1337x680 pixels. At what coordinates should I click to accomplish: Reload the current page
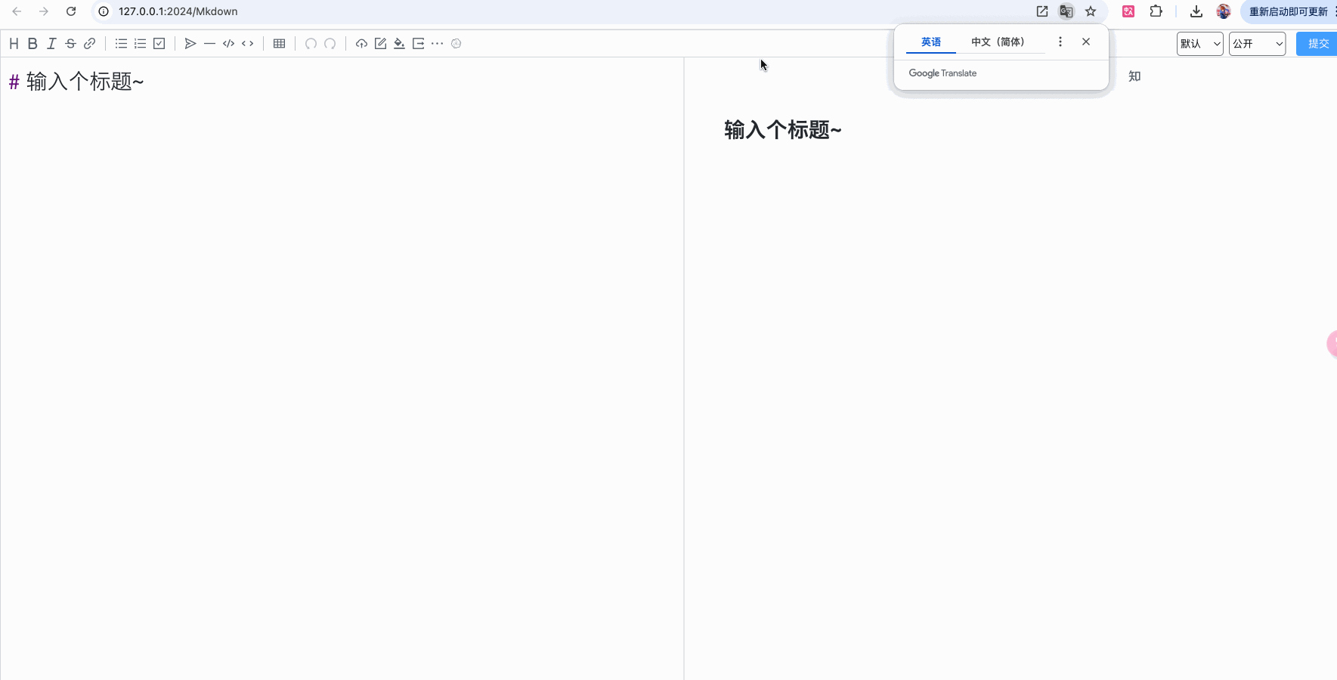click(71, 11)
